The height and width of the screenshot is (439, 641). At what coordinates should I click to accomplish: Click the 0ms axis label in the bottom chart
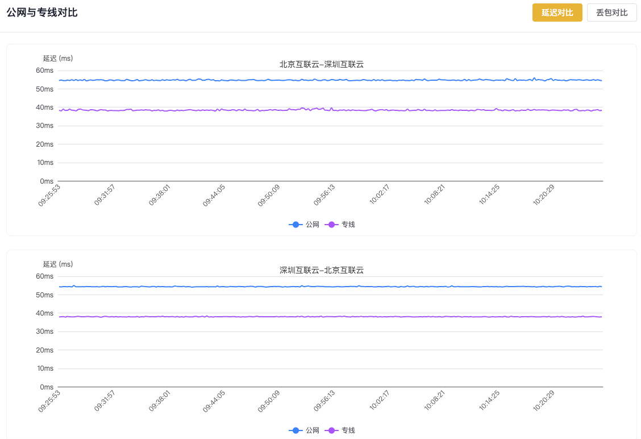47,387
